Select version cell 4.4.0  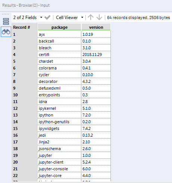(96, 176)
